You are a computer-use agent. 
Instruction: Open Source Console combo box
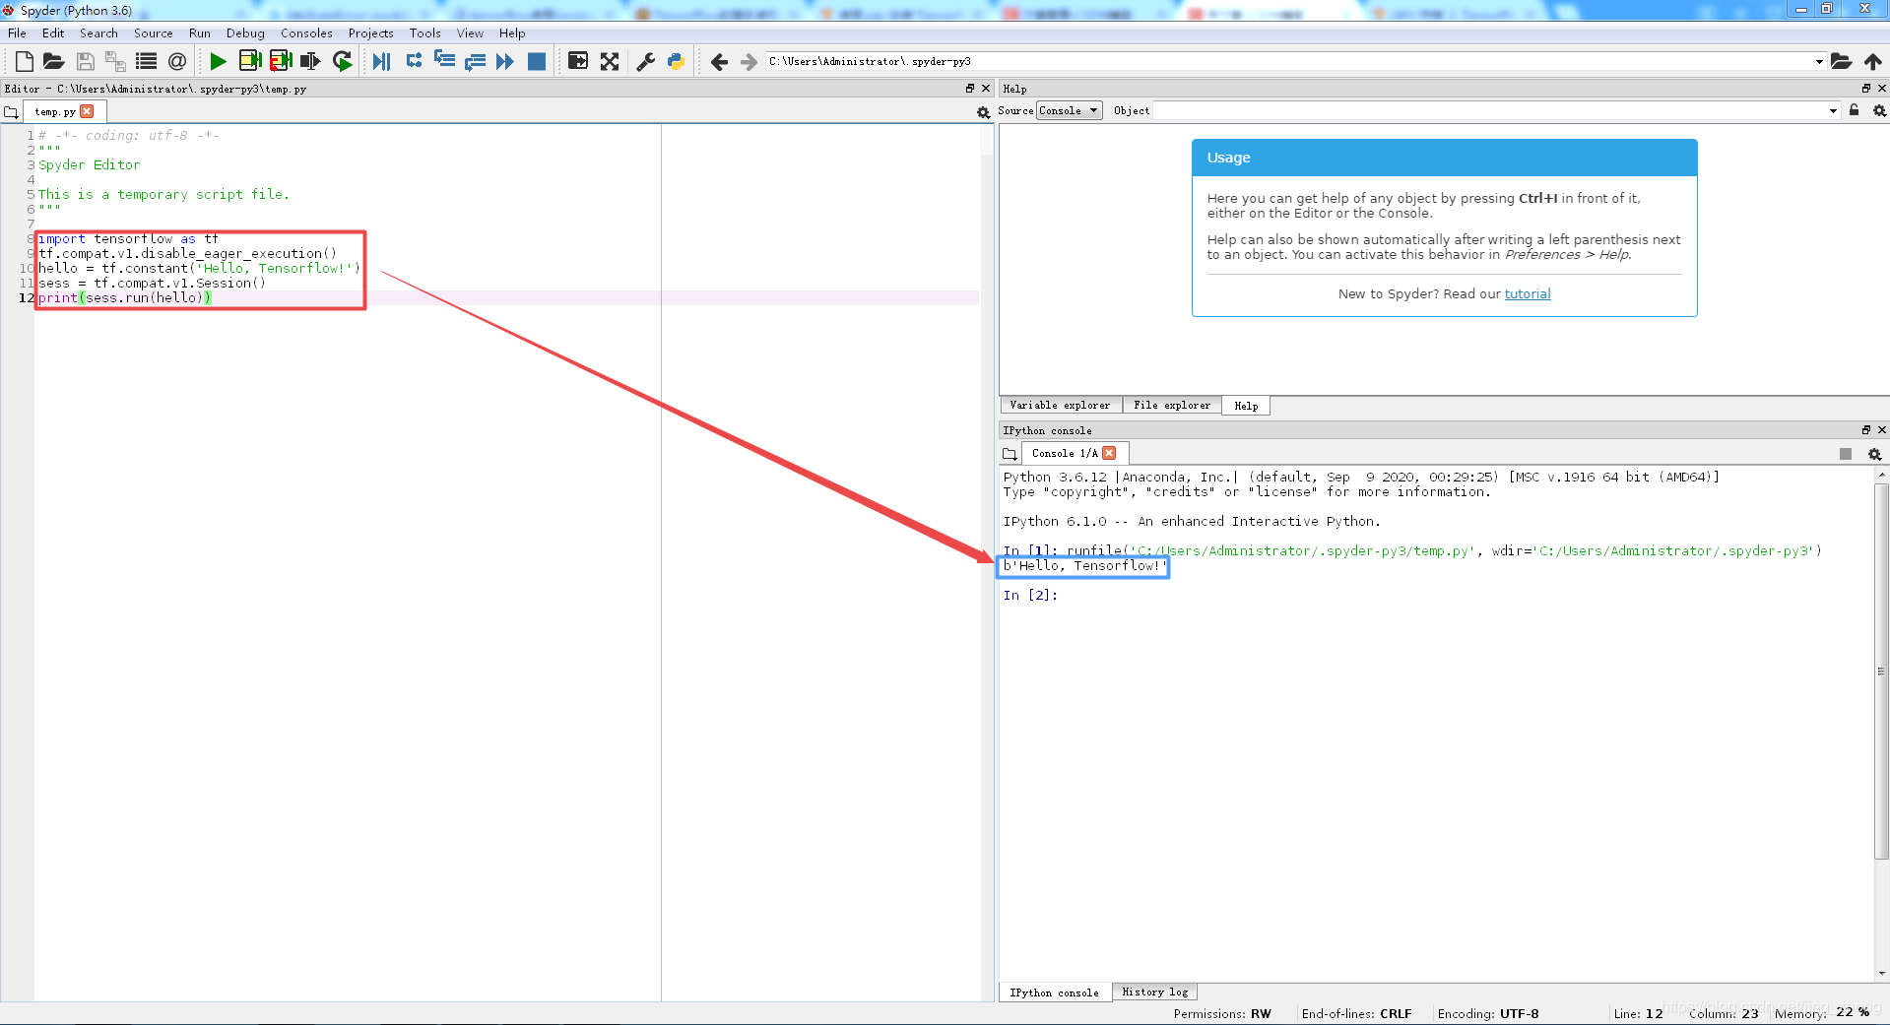click(1069, 110)
